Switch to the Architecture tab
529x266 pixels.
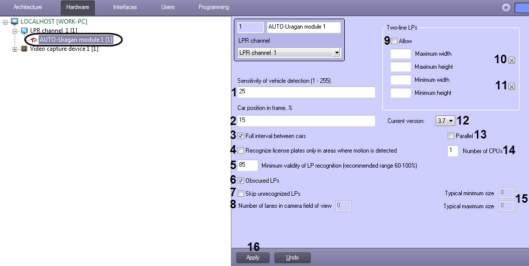[x=28, y=7]
